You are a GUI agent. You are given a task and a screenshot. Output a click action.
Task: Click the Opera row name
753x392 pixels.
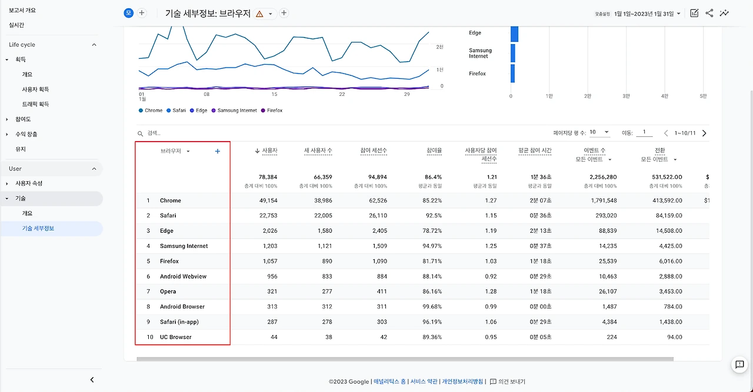(x=168, y=292)
